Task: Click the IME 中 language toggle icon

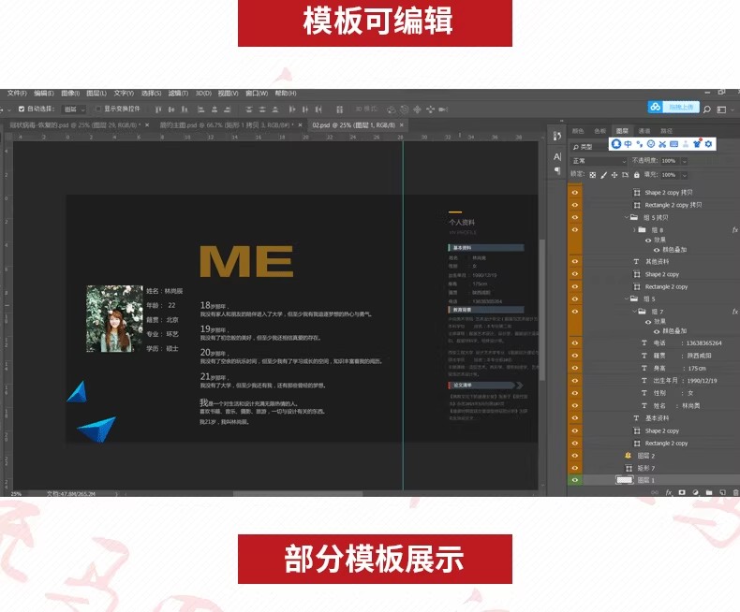Action: pyautogui.click(x=629, y=144)
